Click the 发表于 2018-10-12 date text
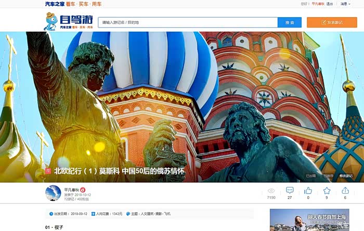 [77, 195]
